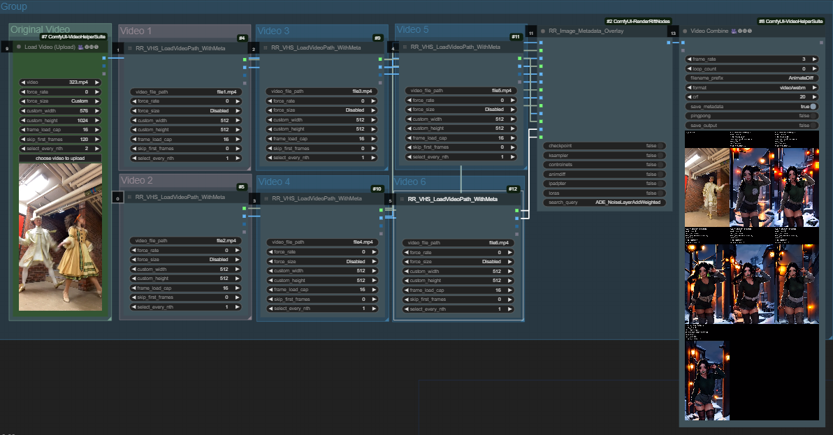This screenshot has width=833, height=435.
Task: Collapse the Load Video (Upload) node via its dot
Action: (x=19, y=47)
